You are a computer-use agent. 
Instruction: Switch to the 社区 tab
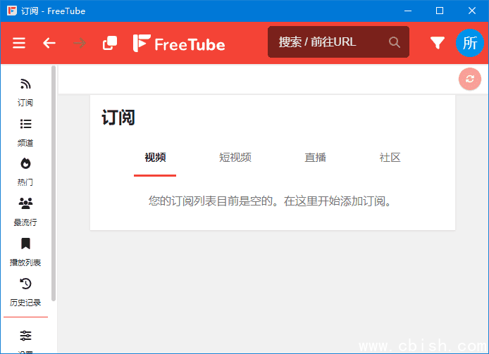click(390, 158)
